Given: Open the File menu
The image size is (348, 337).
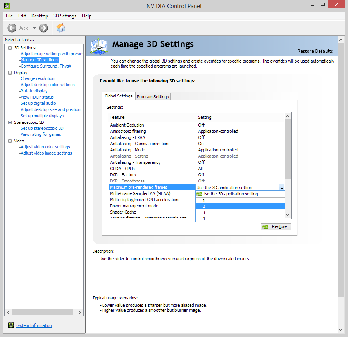Looking at the screenshot, I should (9, 16).
